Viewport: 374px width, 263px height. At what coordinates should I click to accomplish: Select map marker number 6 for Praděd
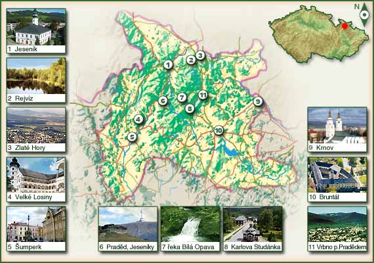[x=163, y=101]
